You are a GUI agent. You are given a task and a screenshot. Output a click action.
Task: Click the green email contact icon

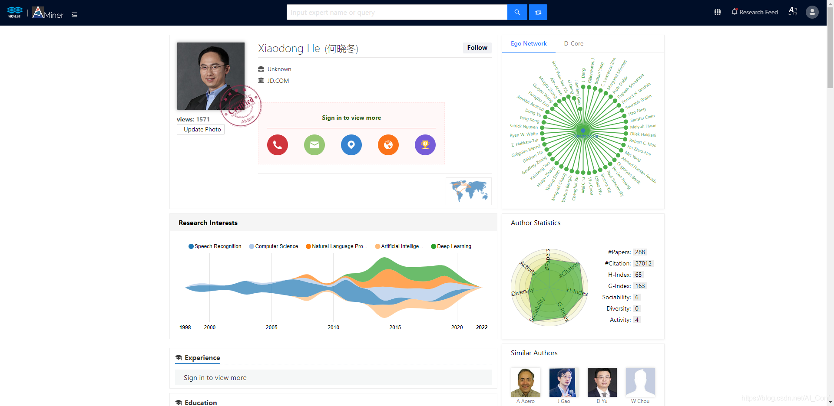click(314, 145)
